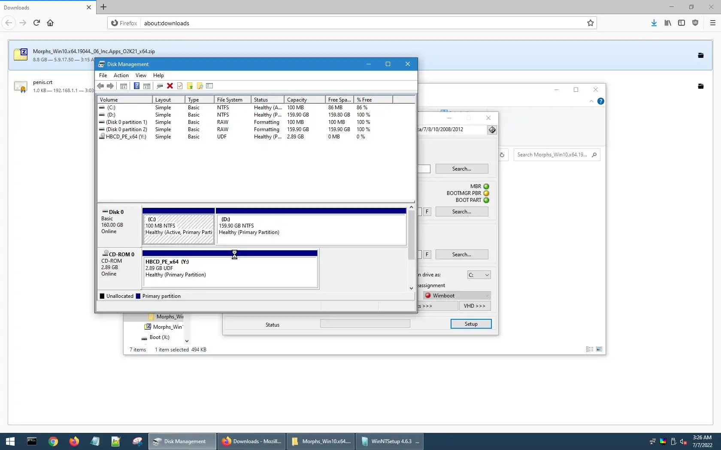Switch Explorer to details view icon

590,350
